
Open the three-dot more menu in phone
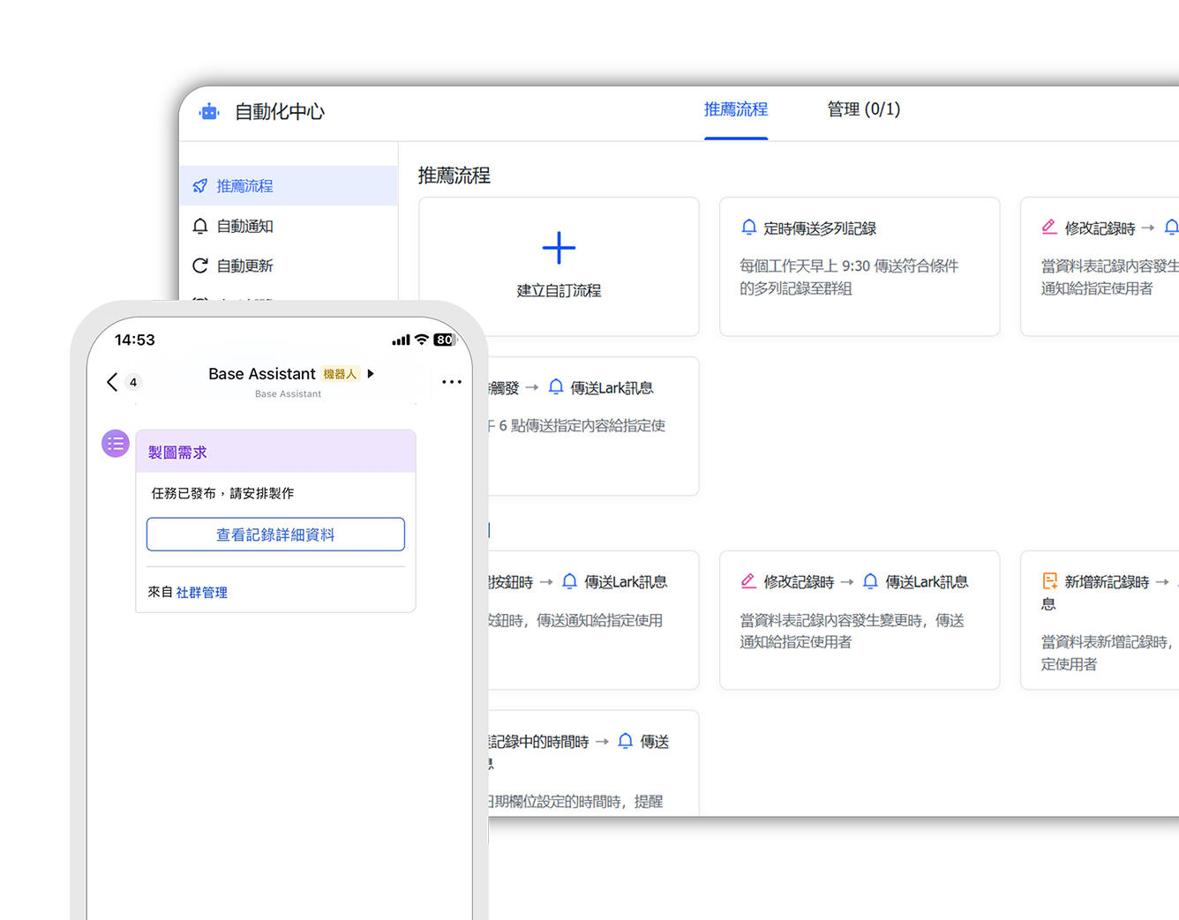click(x=452, y=382)
